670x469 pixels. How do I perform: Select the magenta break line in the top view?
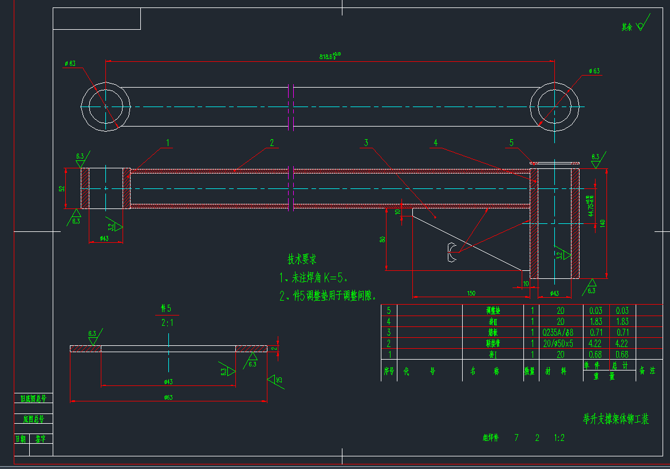[x=291, y=107]
